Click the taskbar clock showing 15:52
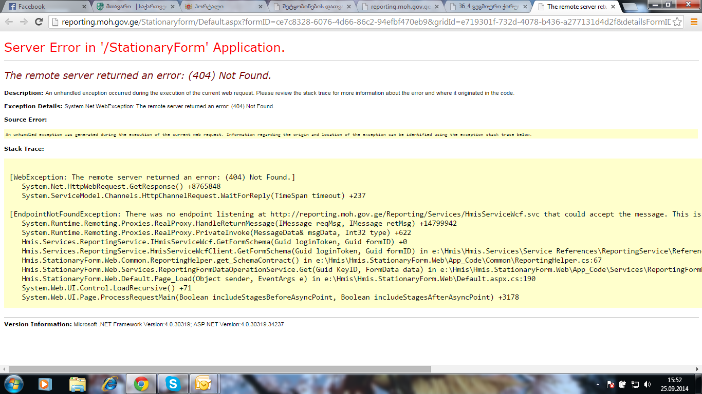This screenshot has height=394, width=702. [674, 384]
